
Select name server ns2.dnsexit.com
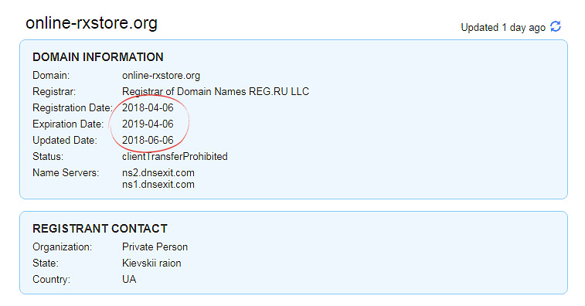pos(158,173)
